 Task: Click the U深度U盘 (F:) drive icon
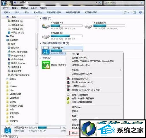[46, 50]
